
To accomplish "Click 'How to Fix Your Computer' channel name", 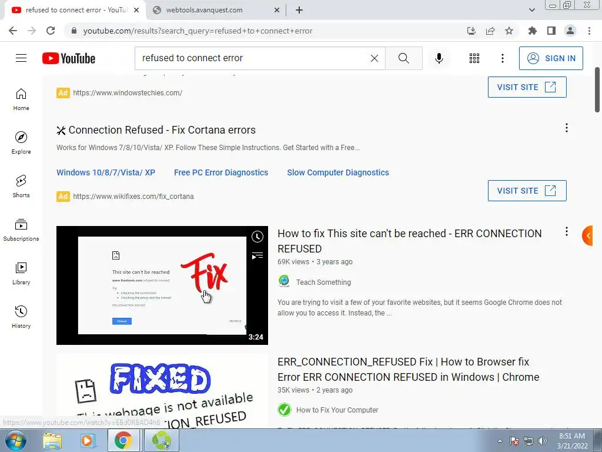I will [x=337, y=410].
